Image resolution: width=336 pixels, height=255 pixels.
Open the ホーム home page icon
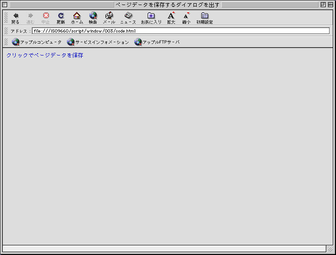pos(77,18)
